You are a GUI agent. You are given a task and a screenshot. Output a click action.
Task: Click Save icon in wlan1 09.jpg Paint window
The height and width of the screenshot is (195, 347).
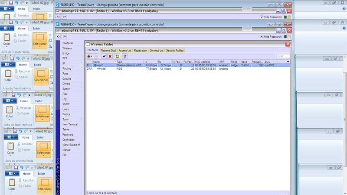[10, 23]
